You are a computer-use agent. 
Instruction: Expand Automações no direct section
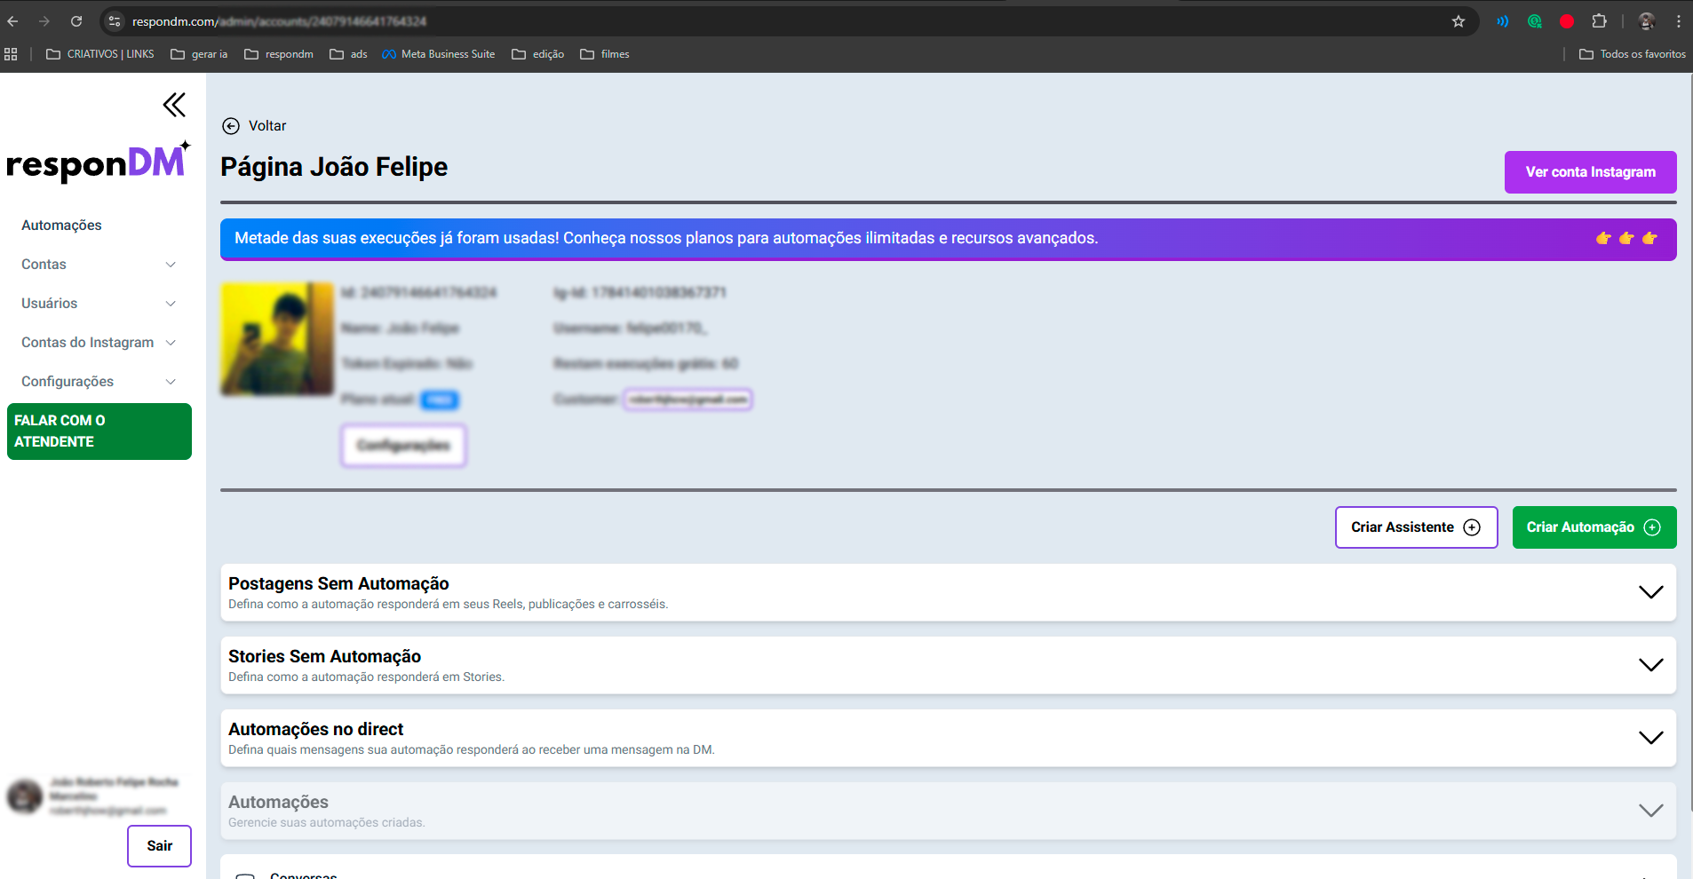pyautogui.click(x=1650, y=738)
